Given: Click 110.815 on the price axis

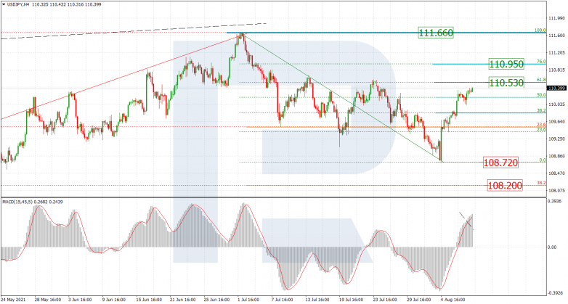Looking at the screenshot, I should (x=556, y=70).
